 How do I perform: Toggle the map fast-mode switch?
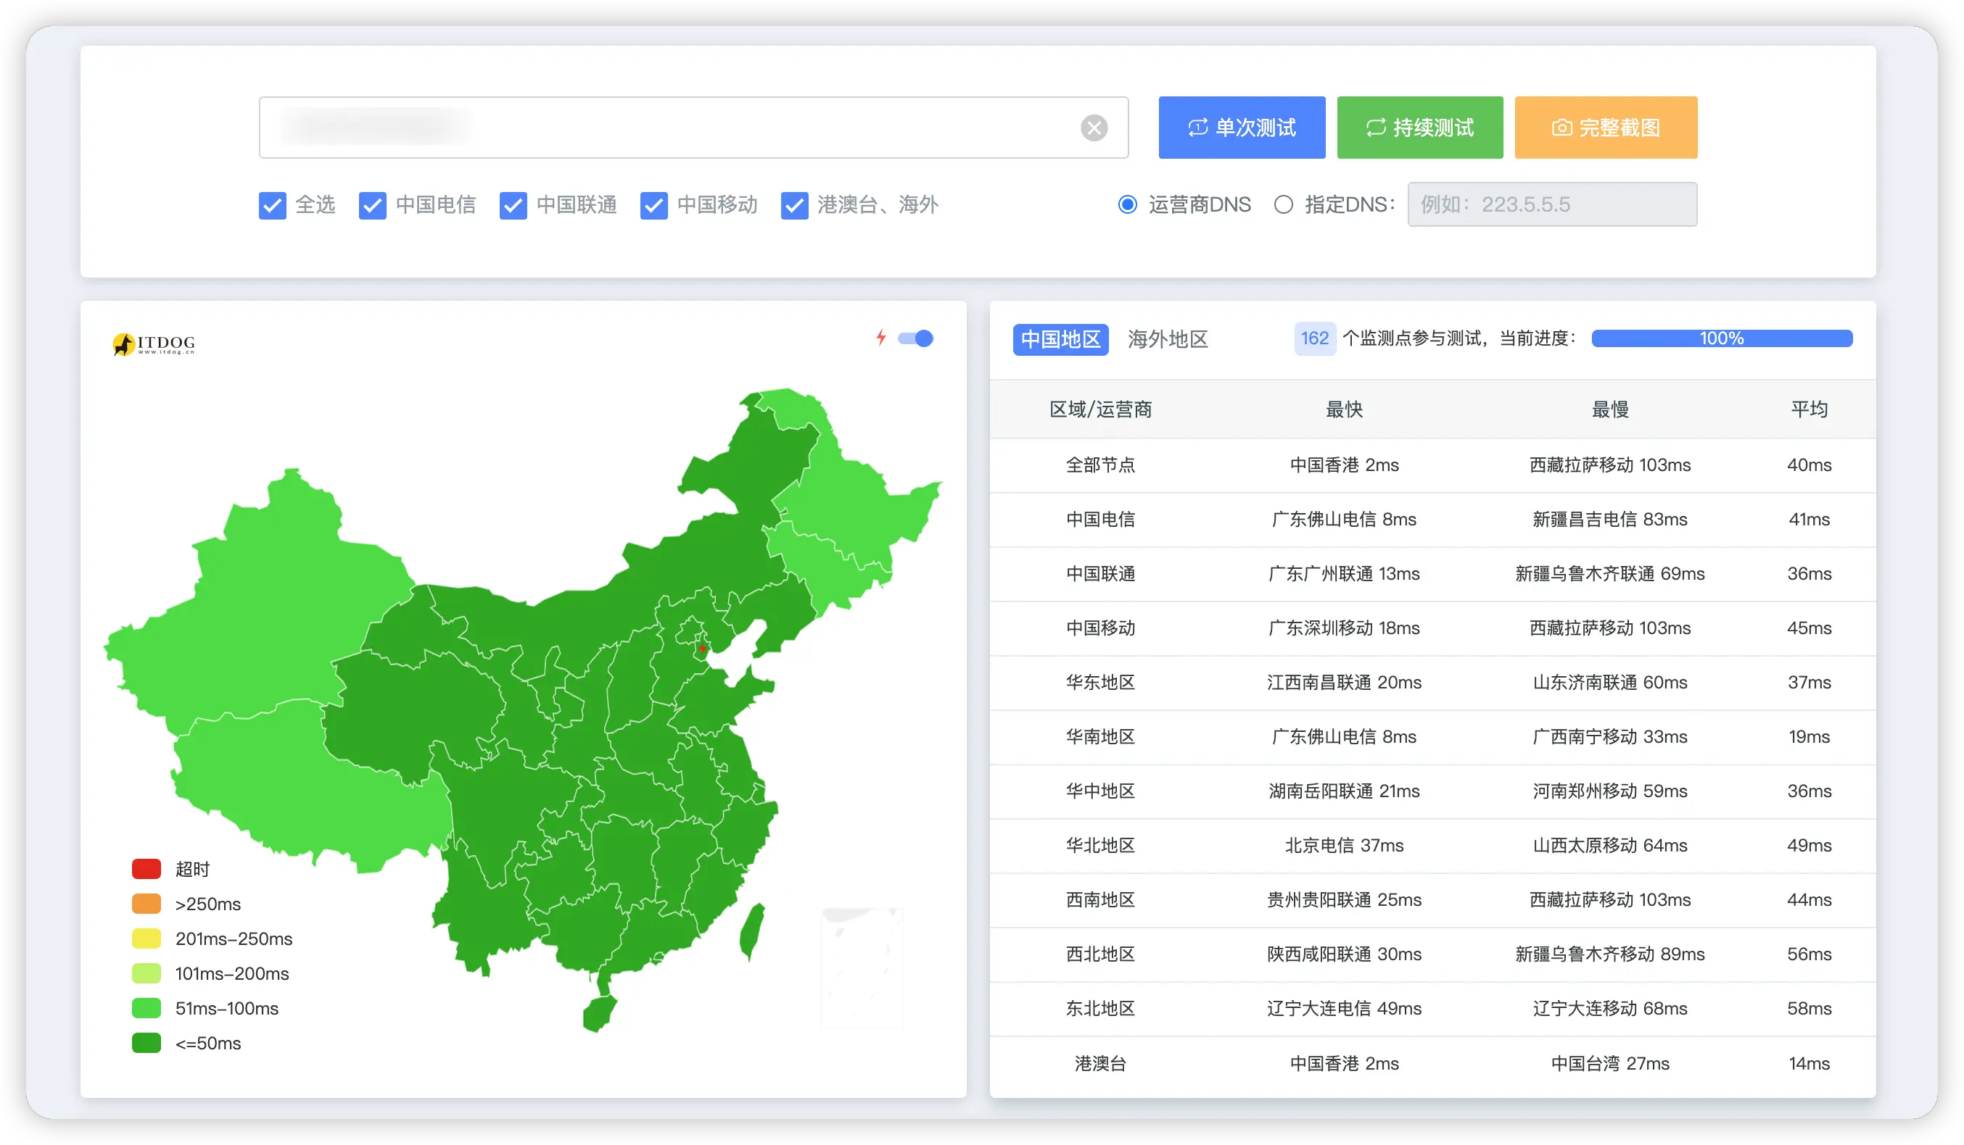[916, 338]
